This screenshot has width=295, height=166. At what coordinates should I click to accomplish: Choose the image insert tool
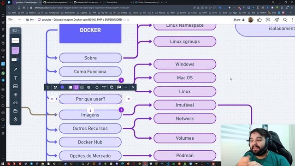(15, 86)
